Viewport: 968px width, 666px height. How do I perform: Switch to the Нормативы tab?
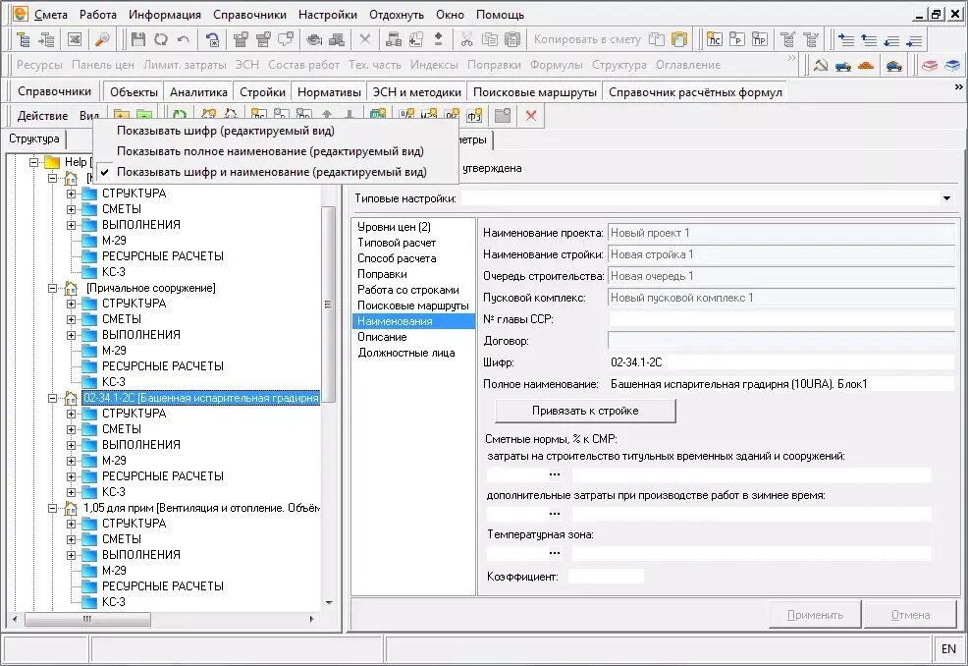[329, 92]
